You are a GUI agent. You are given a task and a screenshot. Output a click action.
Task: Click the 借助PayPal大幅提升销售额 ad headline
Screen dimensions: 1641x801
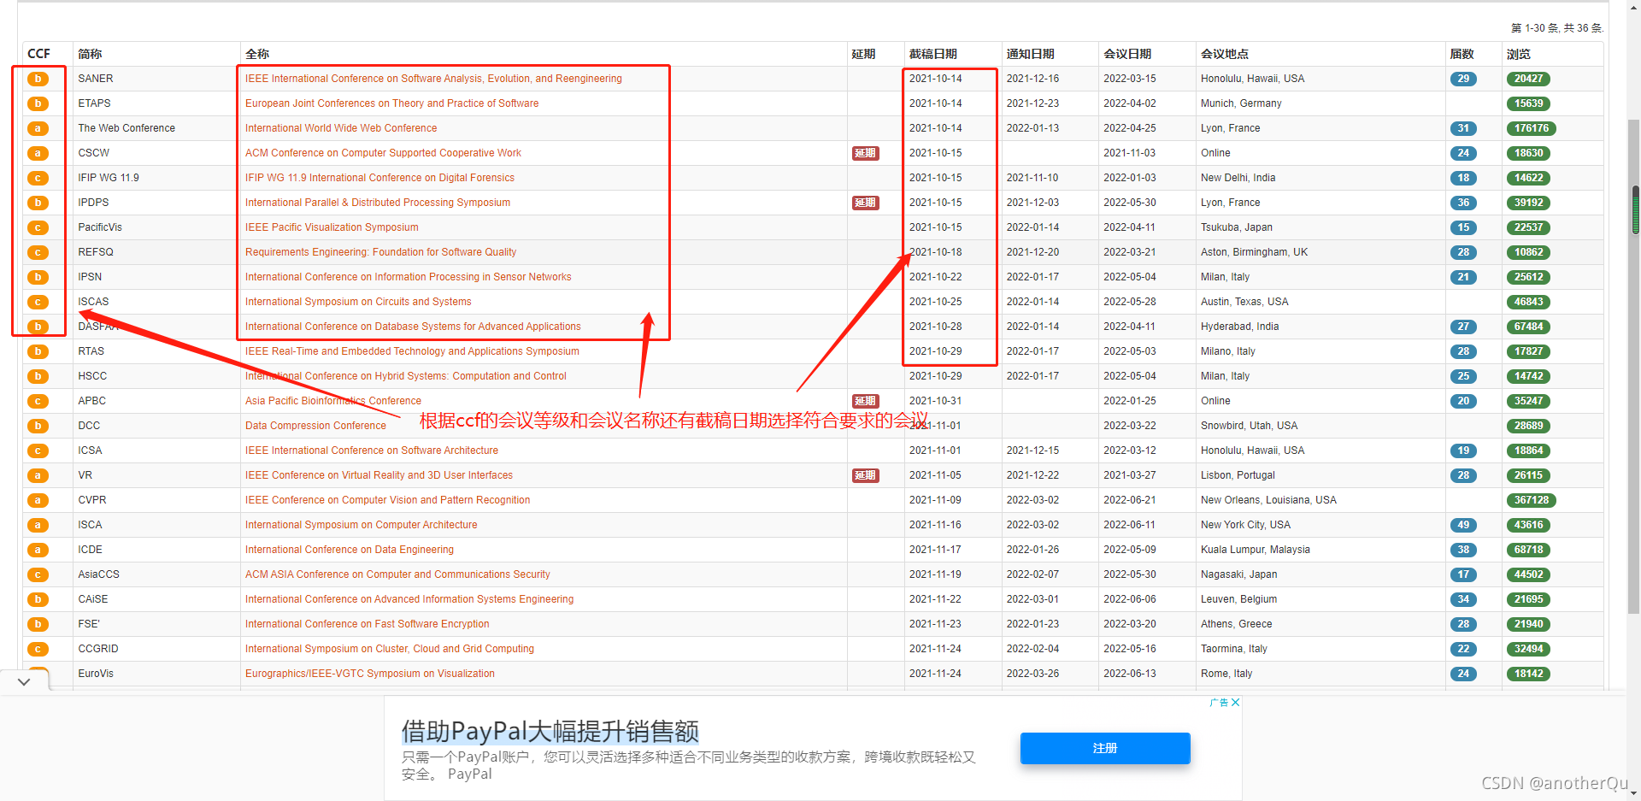[550, 732]
